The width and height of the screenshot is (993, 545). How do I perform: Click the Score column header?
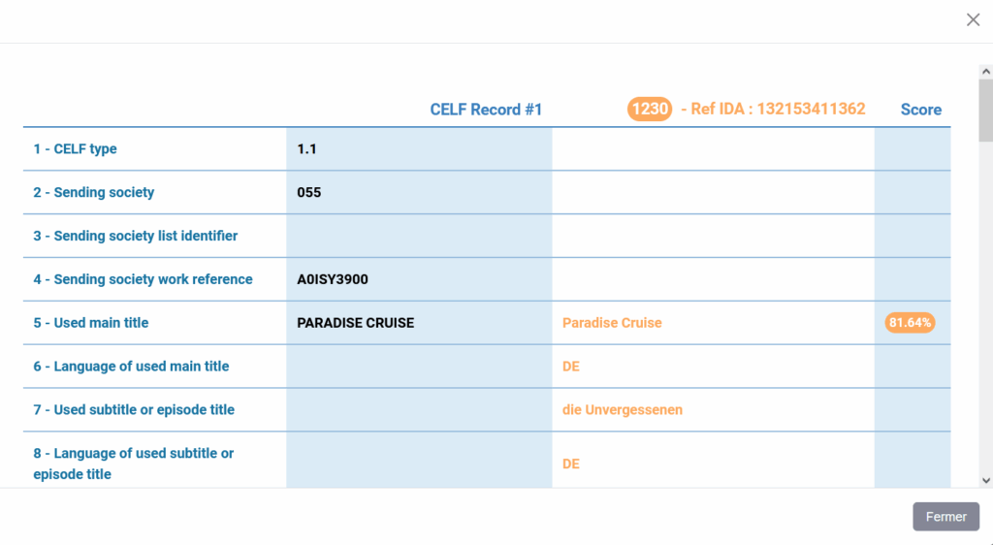(x=920, y=110)
